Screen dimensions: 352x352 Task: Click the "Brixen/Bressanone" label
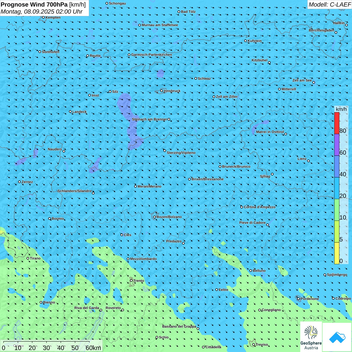point(207,179)
